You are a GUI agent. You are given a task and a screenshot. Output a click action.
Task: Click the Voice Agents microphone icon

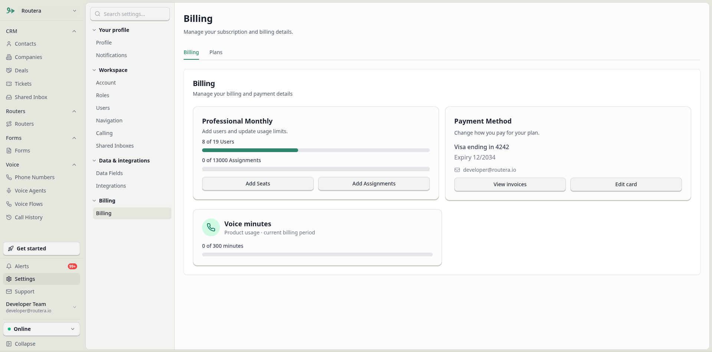coord(9,191)
